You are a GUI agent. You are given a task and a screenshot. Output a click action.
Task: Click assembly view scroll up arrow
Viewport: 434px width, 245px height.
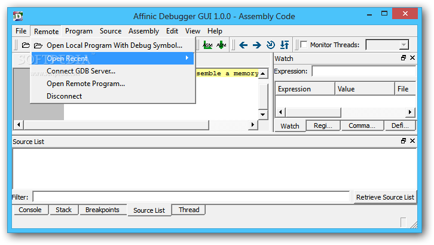tap(263, 73)
